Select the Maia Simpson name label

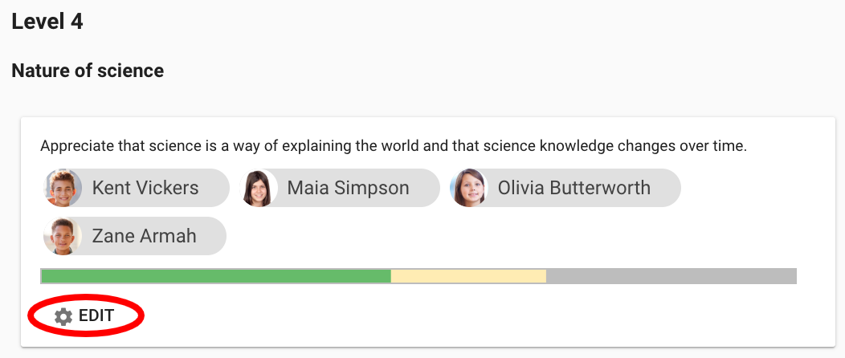pos(348,188)
